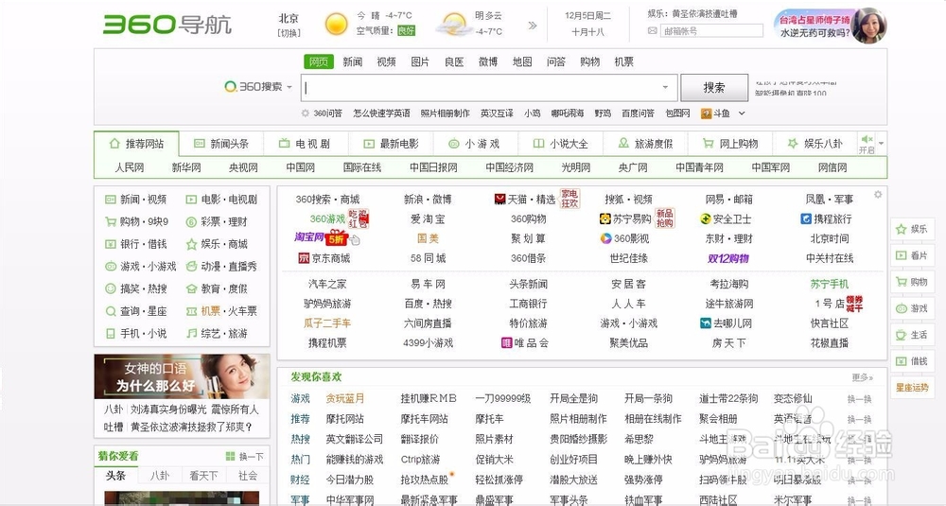Click the cloudy weather icon for tomorrow

point(454,25)
